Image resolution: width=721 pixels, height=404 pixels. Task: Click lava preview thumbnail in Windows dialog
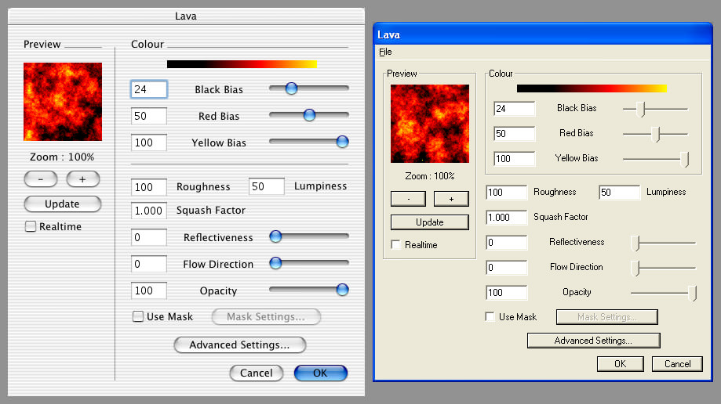click(430, 124)
